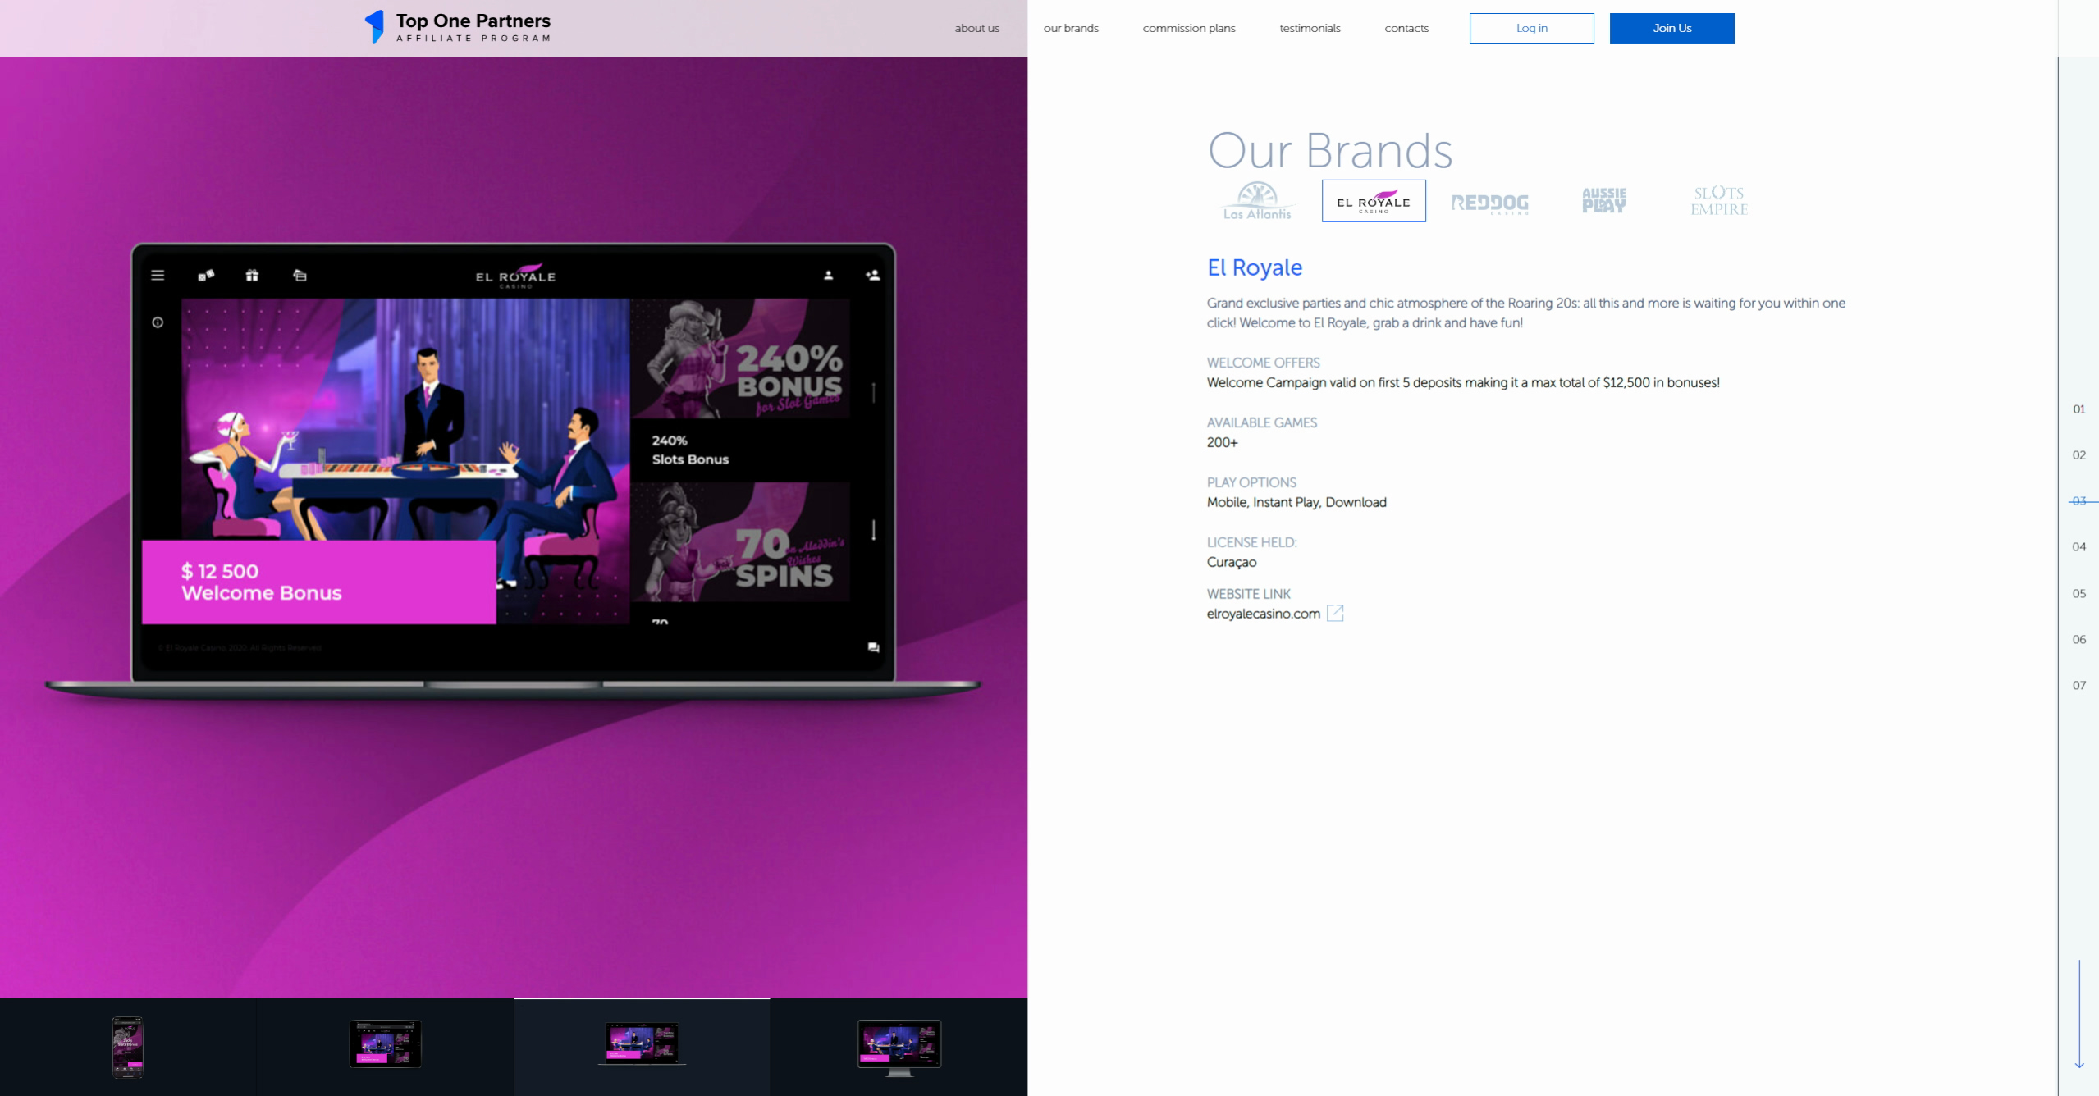Click the Top One Partners logo
The height and width of the screenshot is (1096, 2099).
pyautogui.click(x=458, y=27)
